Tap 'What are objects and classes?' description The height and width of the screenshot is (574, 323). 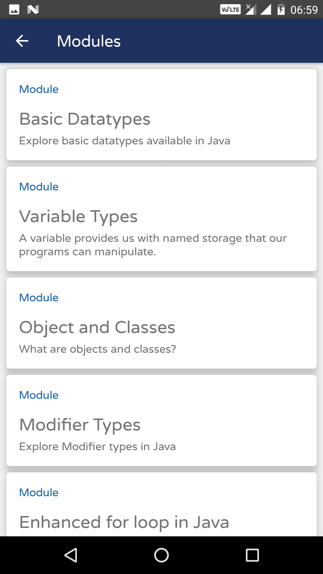(x=97, y=349)
